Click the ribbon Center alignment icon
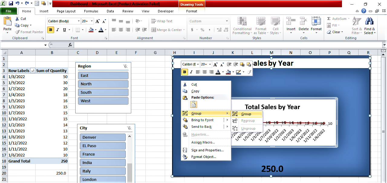Screen dimensions: 387x183 click(121, 30)
